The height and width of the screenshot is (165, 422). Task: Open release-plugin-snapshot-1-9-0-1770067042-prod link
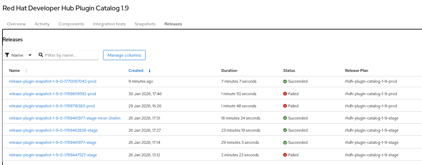point(53,81)
